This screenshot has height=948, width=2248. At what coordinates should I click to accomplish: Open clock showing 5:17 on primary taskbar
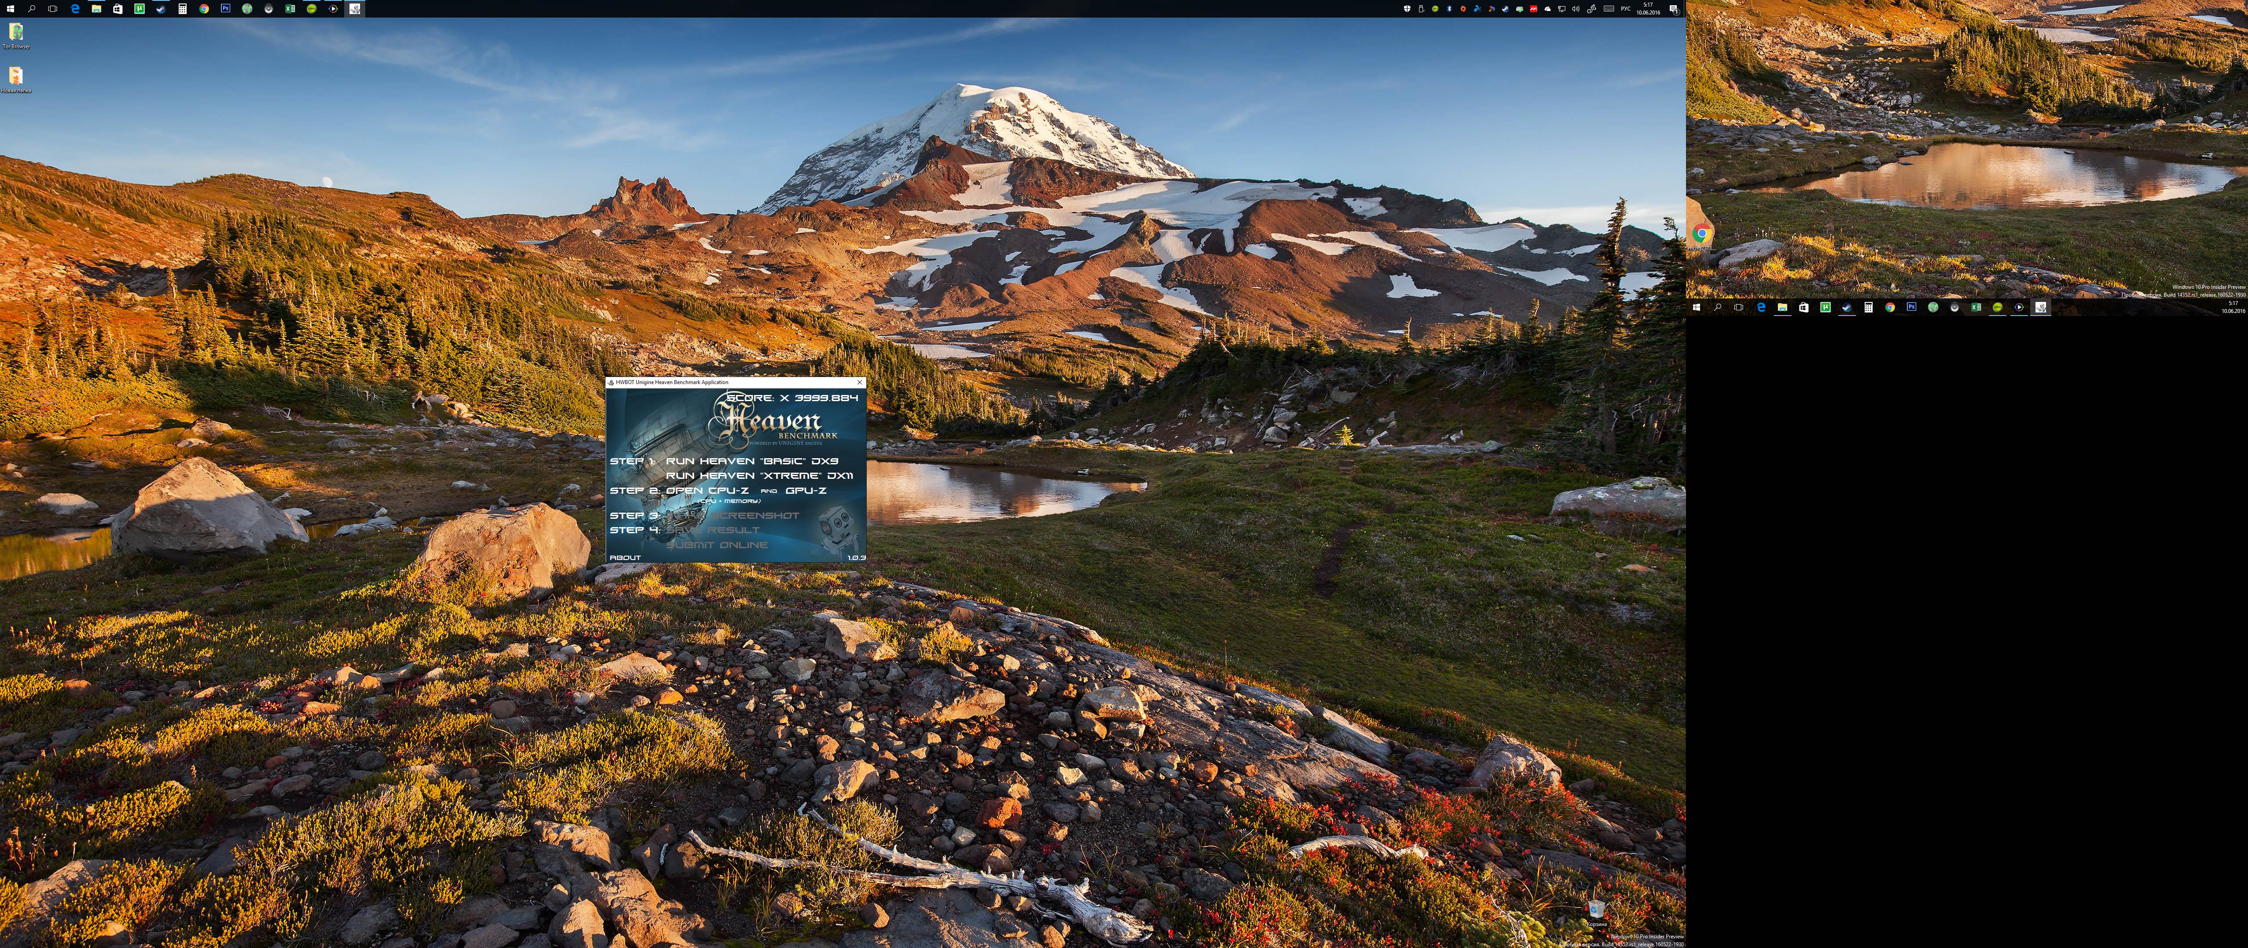[x=1648, y=9]
